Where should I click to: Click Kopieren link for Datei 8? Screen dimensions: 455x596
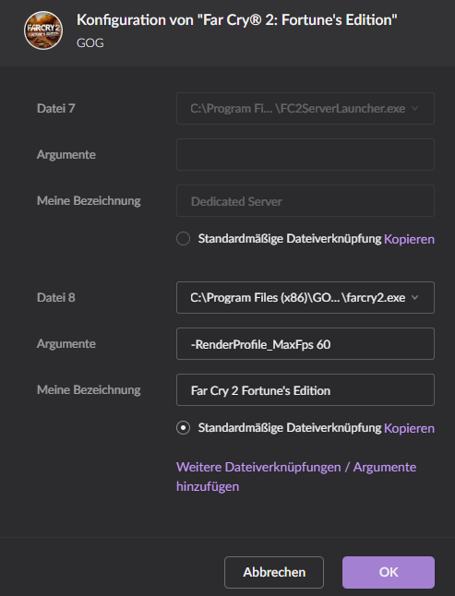[409, 428]
